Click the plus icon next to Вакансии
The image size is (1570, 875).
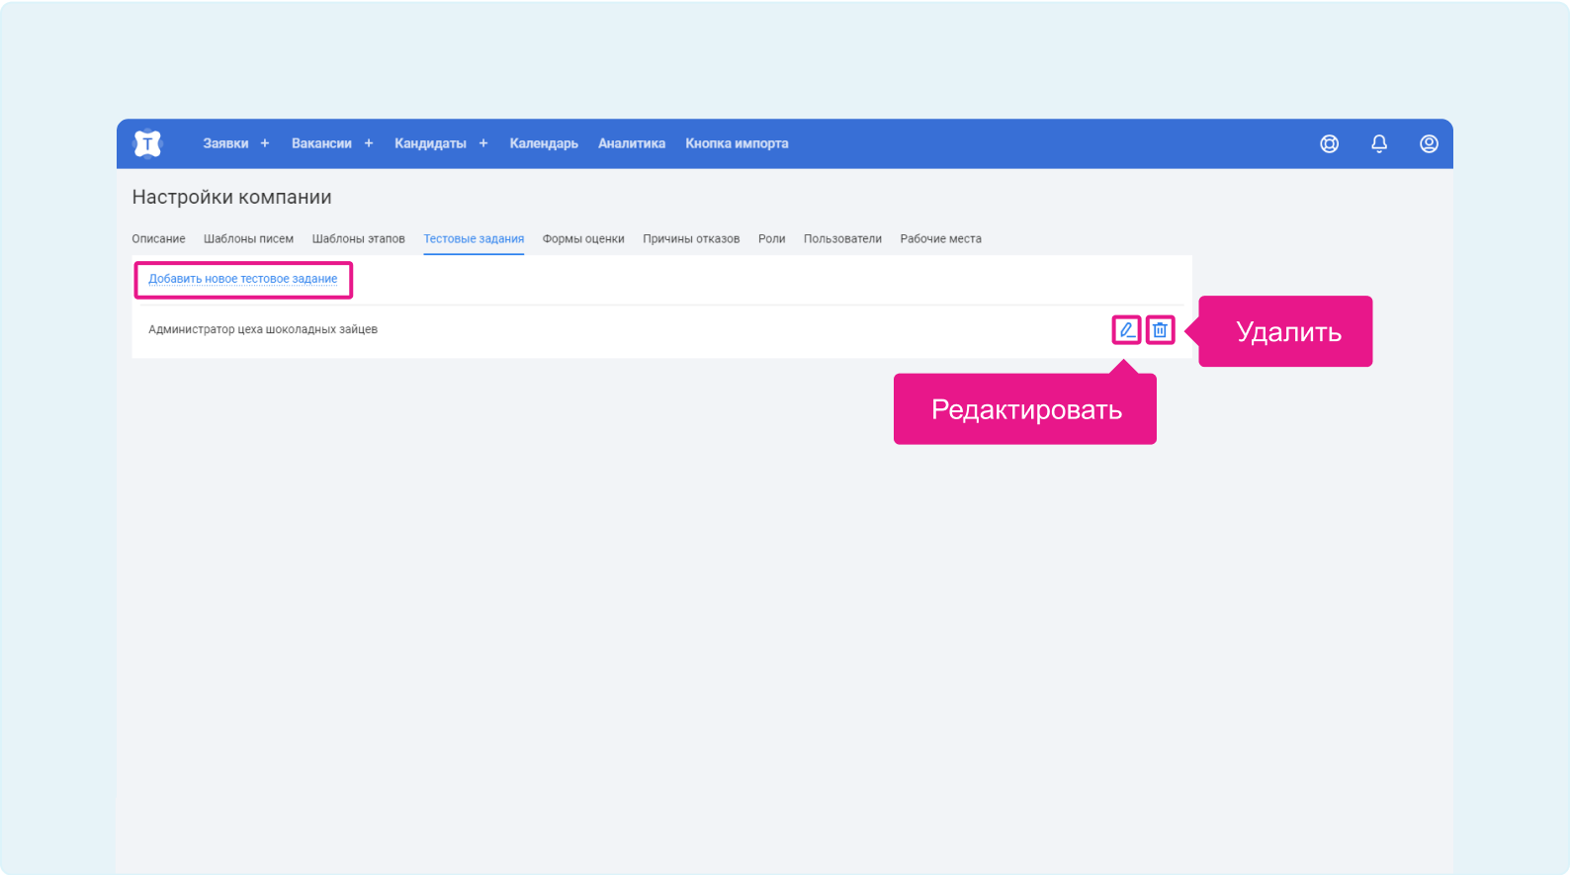[x=369, y=143]
